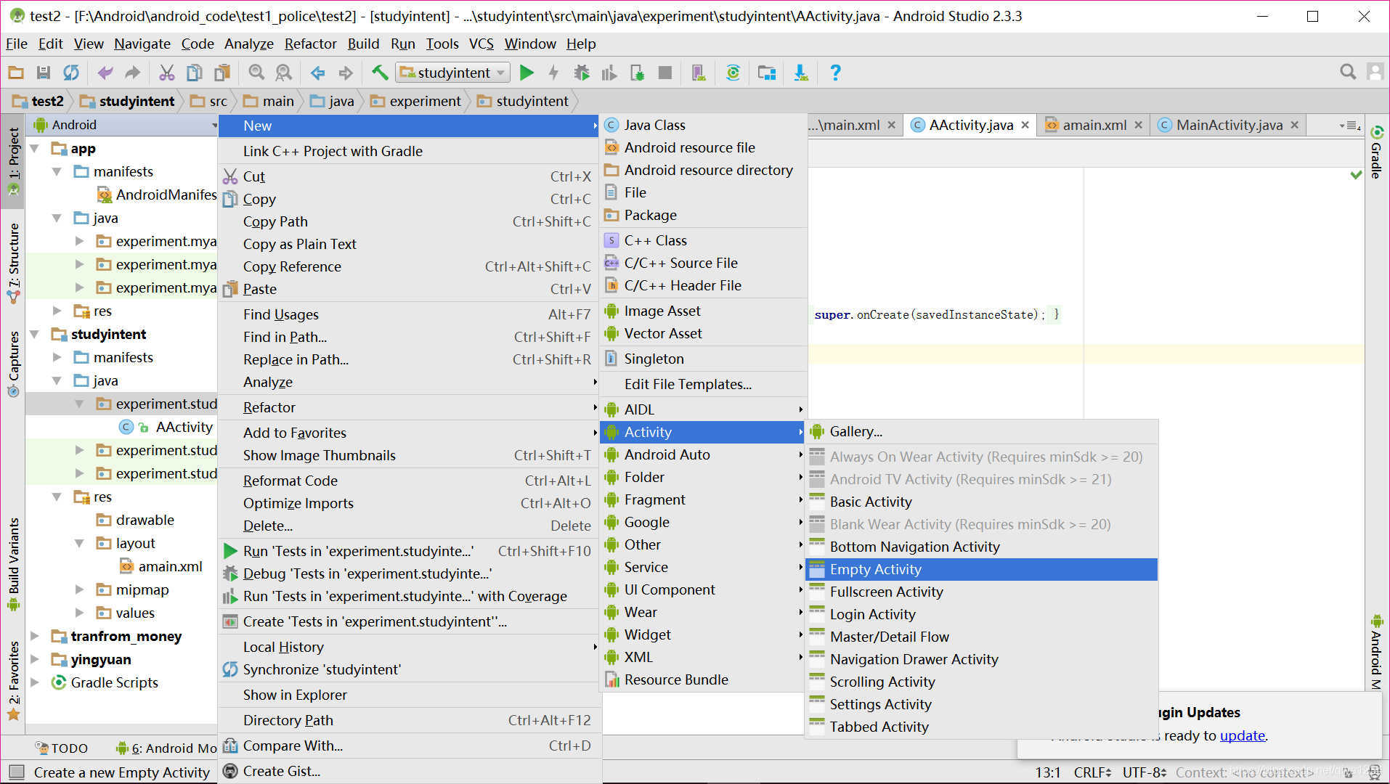
Task: Open the Gradle side tool window
Action: [x=1376, y=152]
